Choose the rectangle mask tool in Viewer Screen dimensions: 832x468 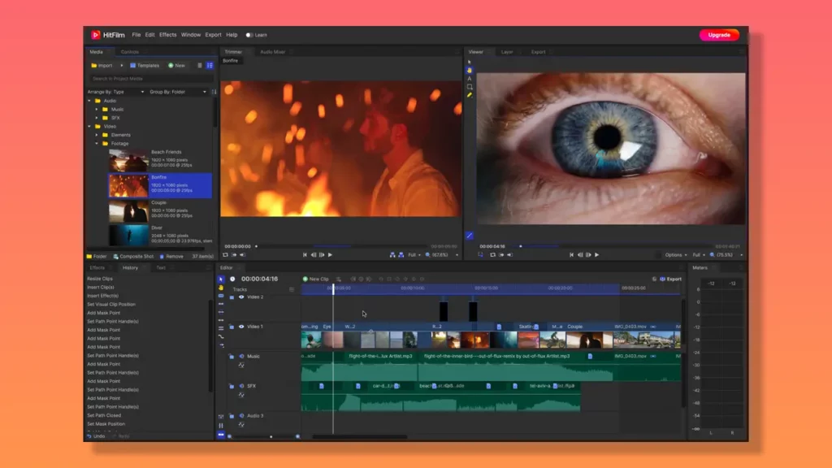tap(469, 86)
